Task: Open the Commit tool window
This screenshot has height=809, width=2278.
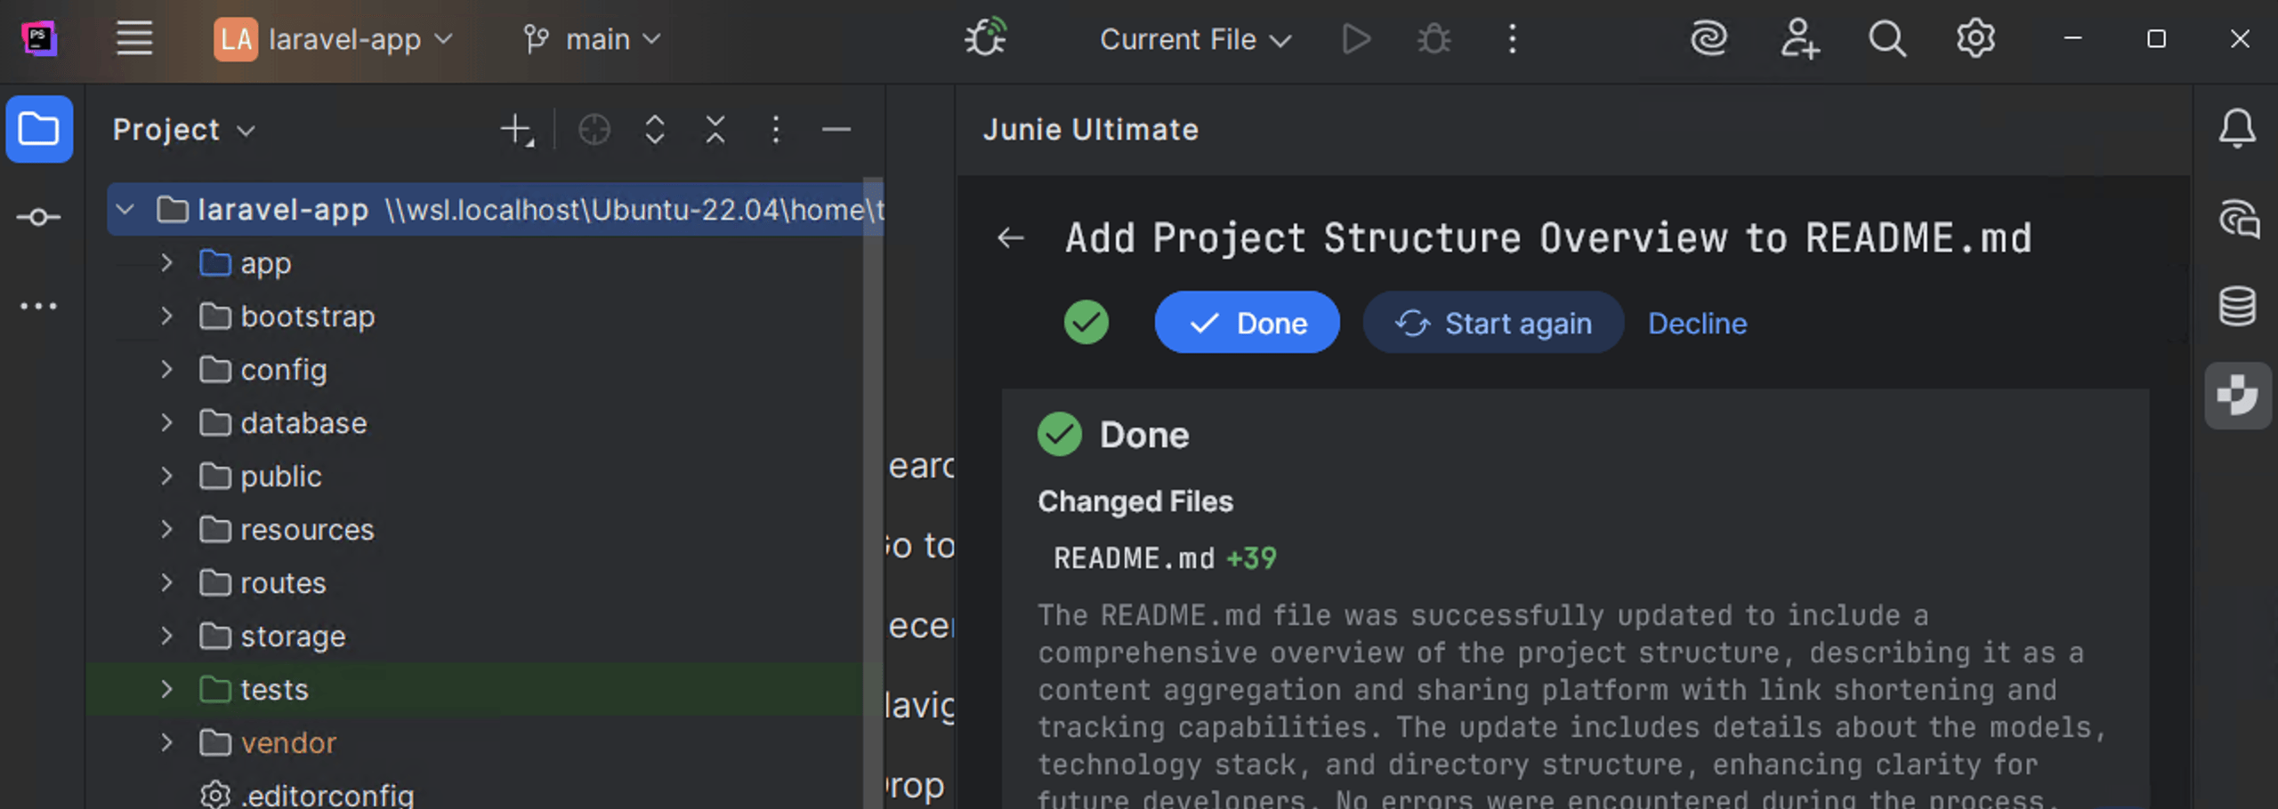Action: click(x=38, y=217)
